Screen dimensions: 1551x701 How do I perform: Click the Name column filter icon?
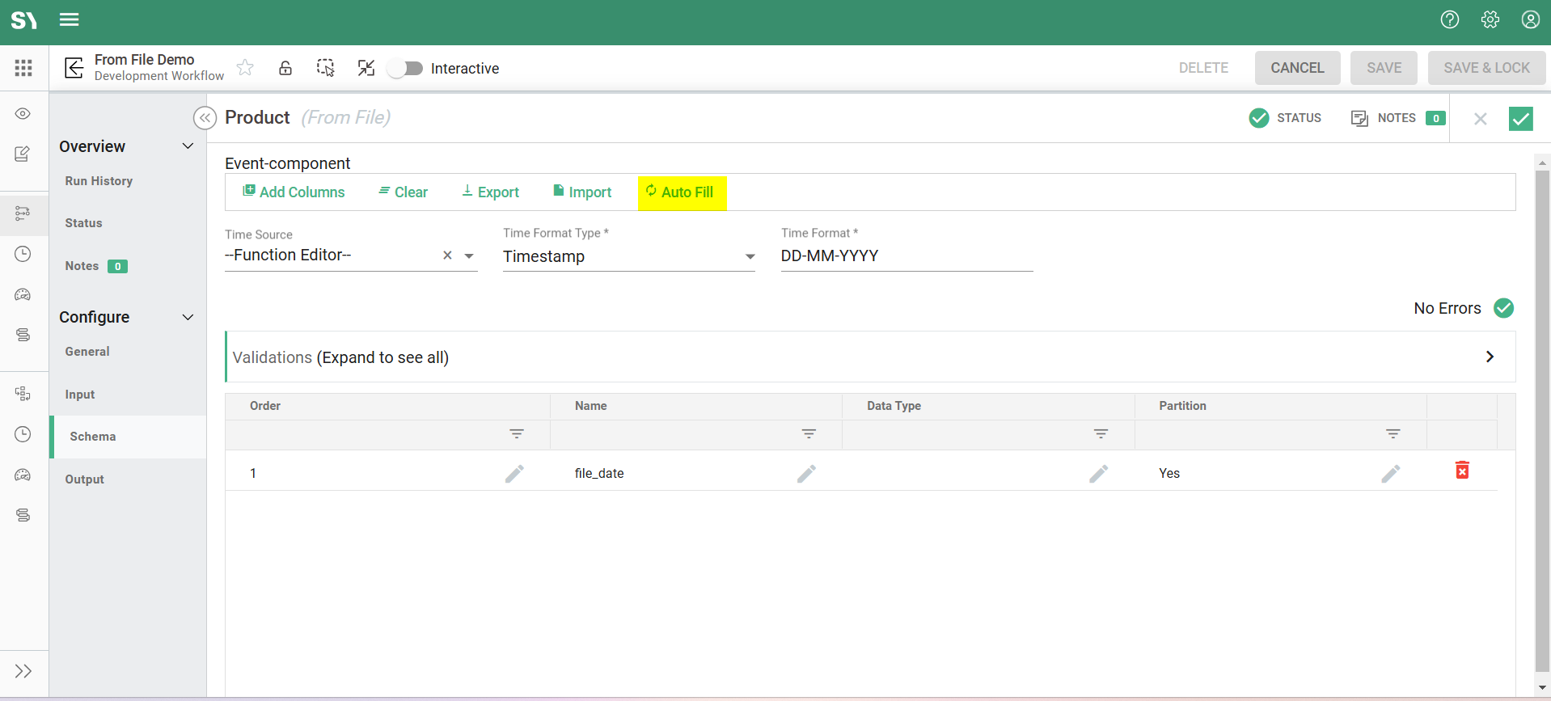coord(808,434)
